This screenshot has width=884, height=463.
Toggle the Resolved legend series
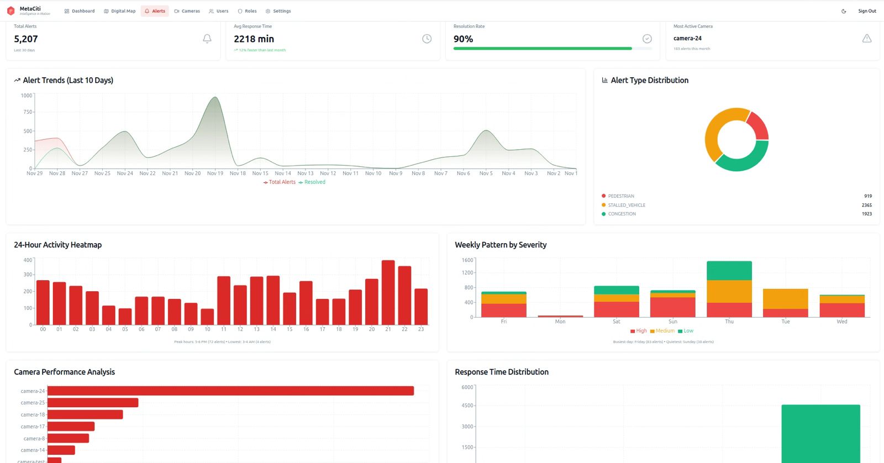coord(312,182)
